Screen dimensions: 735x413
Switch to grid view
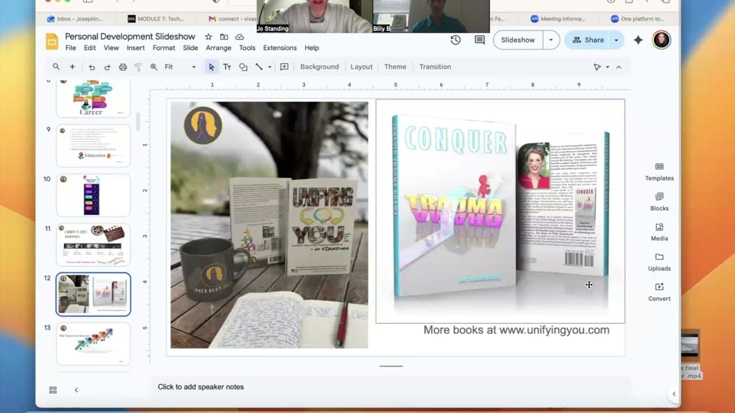[53, 390]
